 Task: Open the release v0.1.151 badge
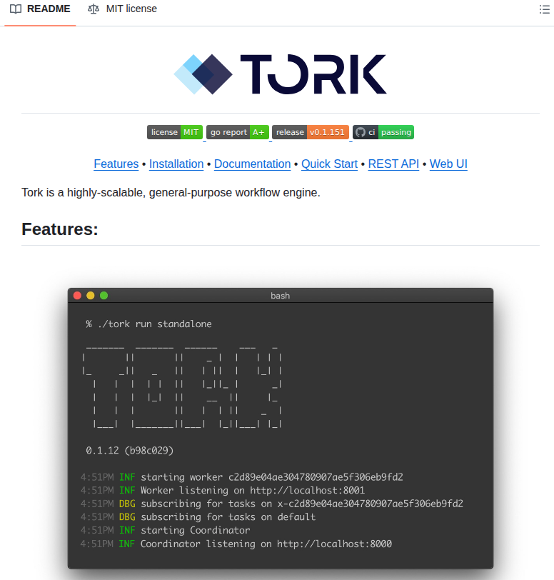click(x=311, y=132)
